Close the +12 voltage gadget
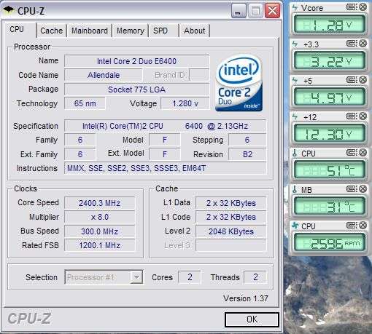Viewport: 372px width, 334px height. 363,116
